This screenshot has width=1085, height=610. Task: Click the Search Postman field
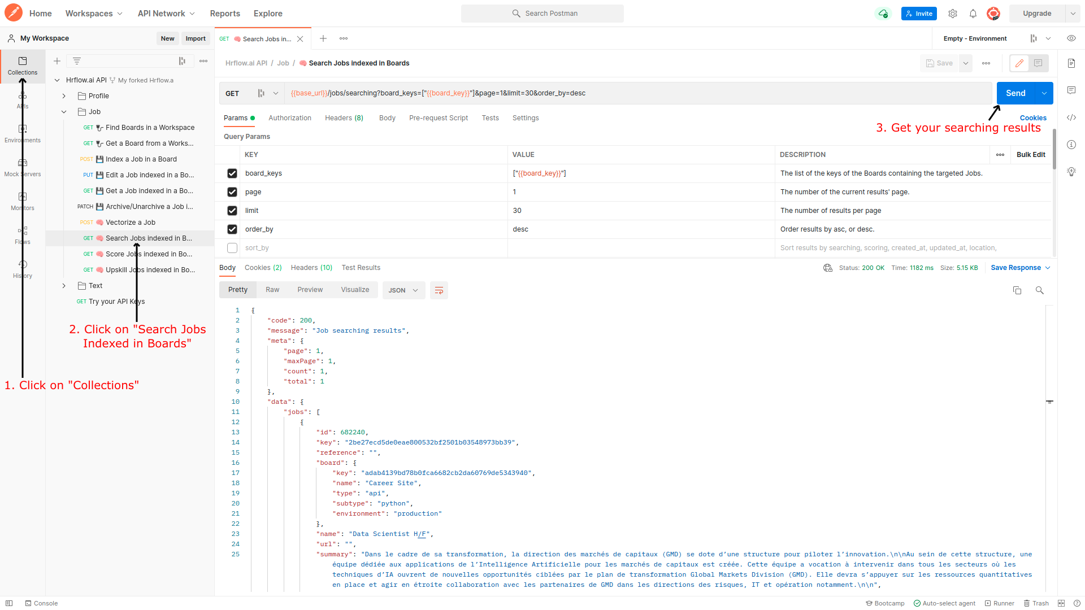coord(542,14)
